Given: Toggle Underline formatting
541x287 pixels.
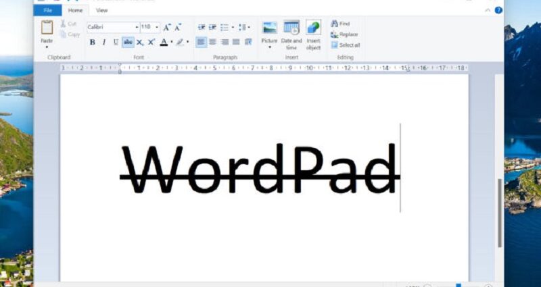Looking at the screenshot, I should [x=116, y=42].
